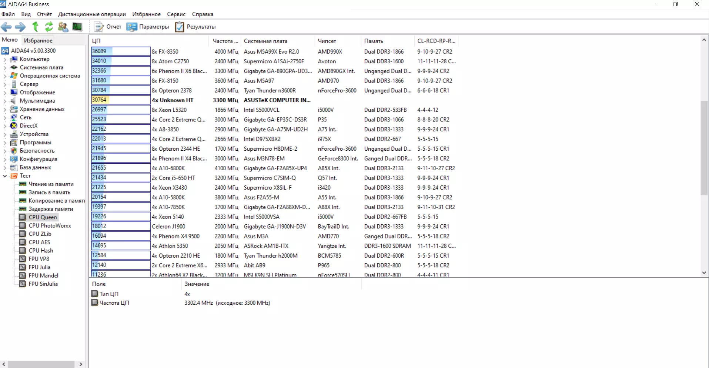Screen dimensions: 709x368
Task: Click the Refresh toolbar icon
Action: click(x=49, y=27)
